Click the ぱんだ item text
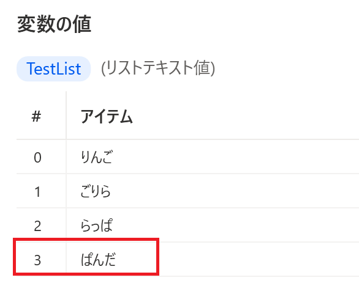Viewport: 359px width, 283px height. [98, 260]
